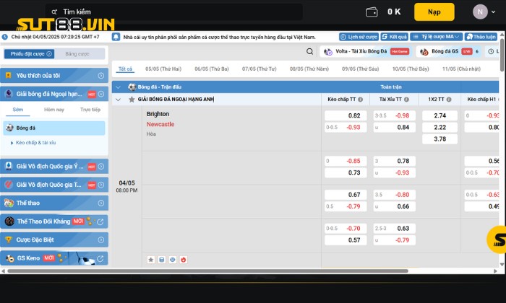Open the user avatar N menu

(481, 12)
